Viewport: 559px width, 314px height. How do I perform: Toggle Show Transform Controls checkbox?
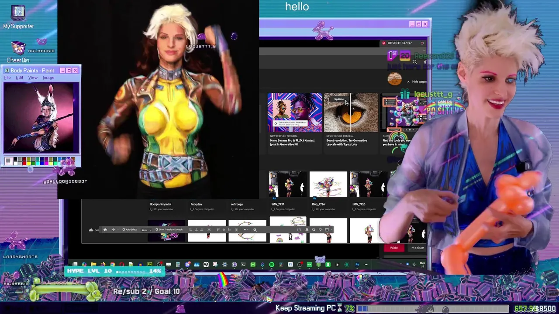157,230
